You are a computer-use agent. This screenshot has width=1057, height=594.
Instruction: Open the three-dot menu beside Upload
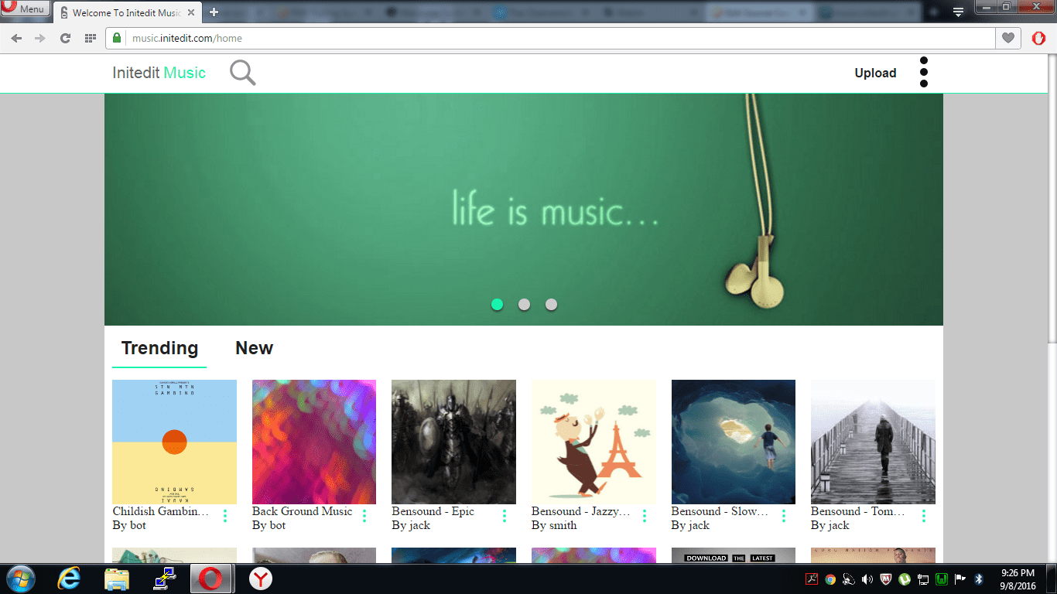click(x=924, y=72)
